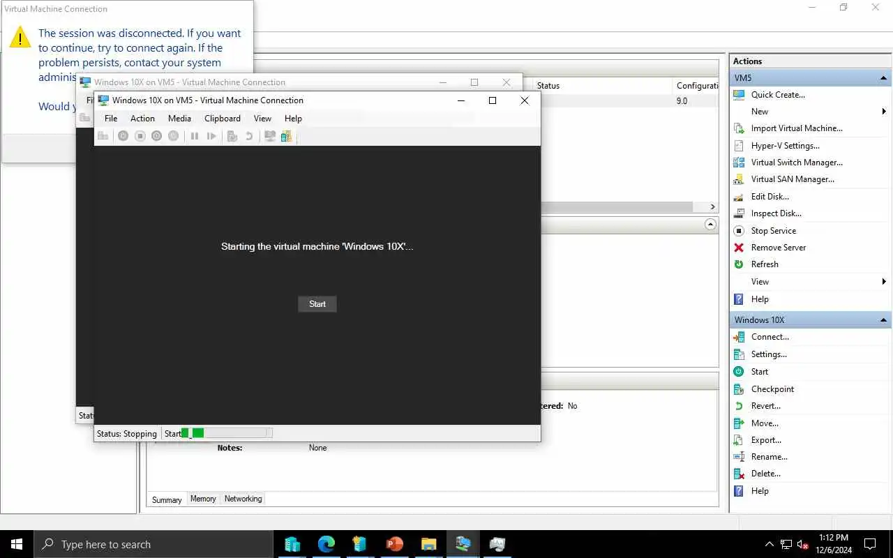Collapse the Windows 10X actions section
This screenshot has width=893, height=558.
point(884,320)
